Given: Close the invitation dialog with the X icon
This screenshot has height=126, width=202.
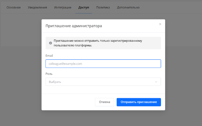Looking at the screenshot, I should pyautogui.click(x=160, y=24).
